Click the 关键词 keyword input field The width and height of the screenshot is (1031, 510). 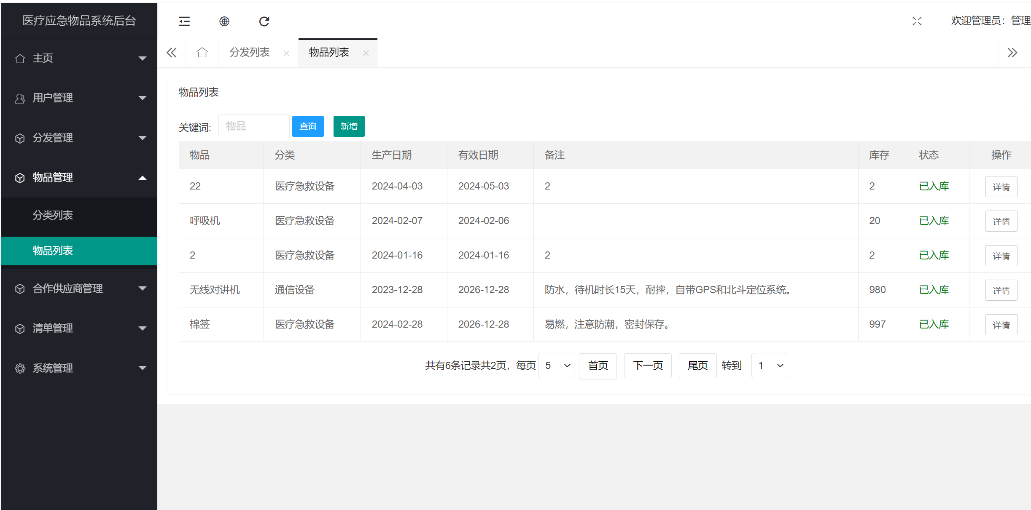(253, 126)
